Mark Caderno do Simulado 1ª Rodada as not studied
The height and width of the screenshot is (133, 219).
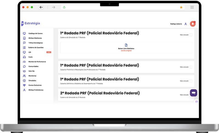pos(191,35)
